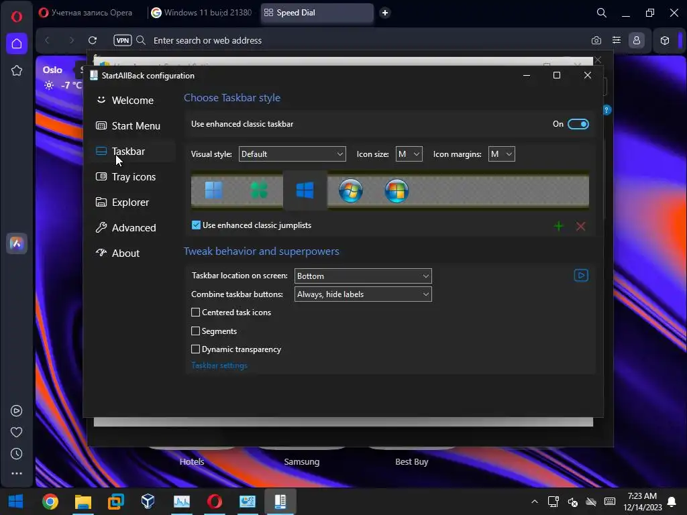Open a new tab in Opera
This screenshot has width=687, height=515.
coord(384,13)
